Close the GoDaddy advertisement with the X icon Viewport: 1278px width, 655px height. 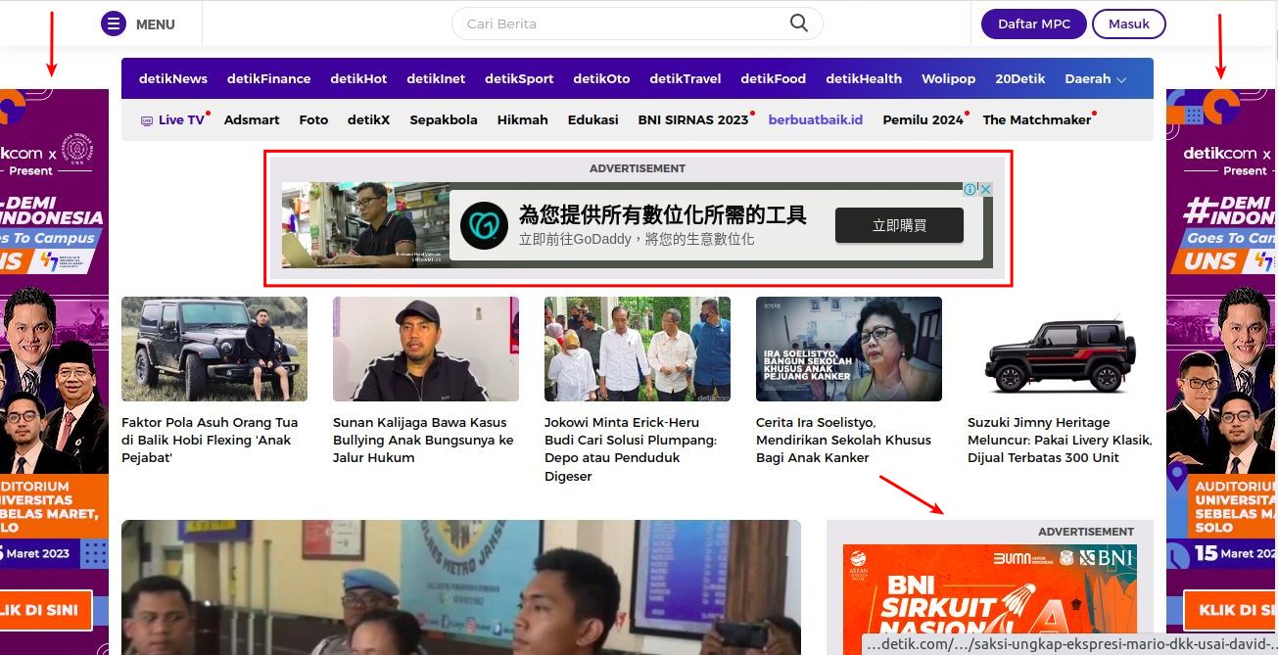click(986, 189)
